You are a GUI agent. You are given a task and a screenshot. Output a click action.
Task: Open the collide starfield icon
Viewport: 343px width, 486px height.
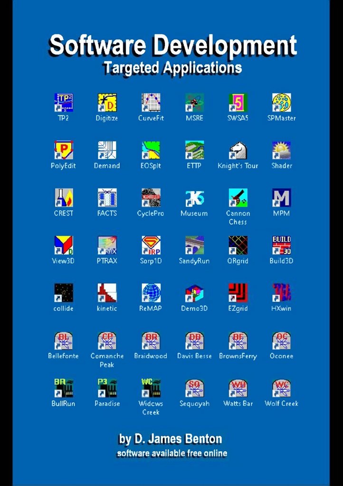(x=64, y=292)
